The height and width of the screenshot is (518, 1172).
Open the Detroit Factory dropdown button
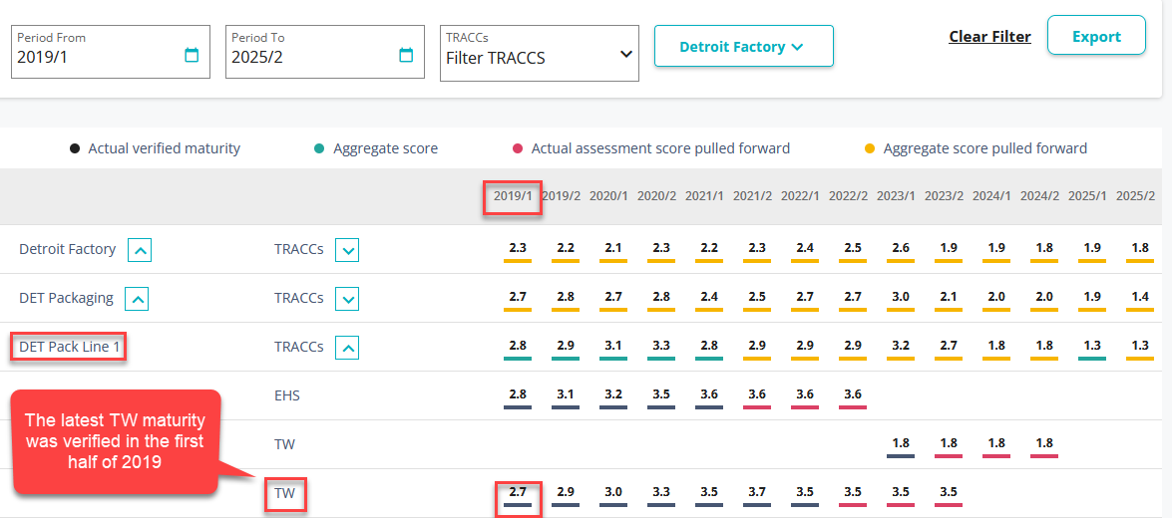(743, 47)
